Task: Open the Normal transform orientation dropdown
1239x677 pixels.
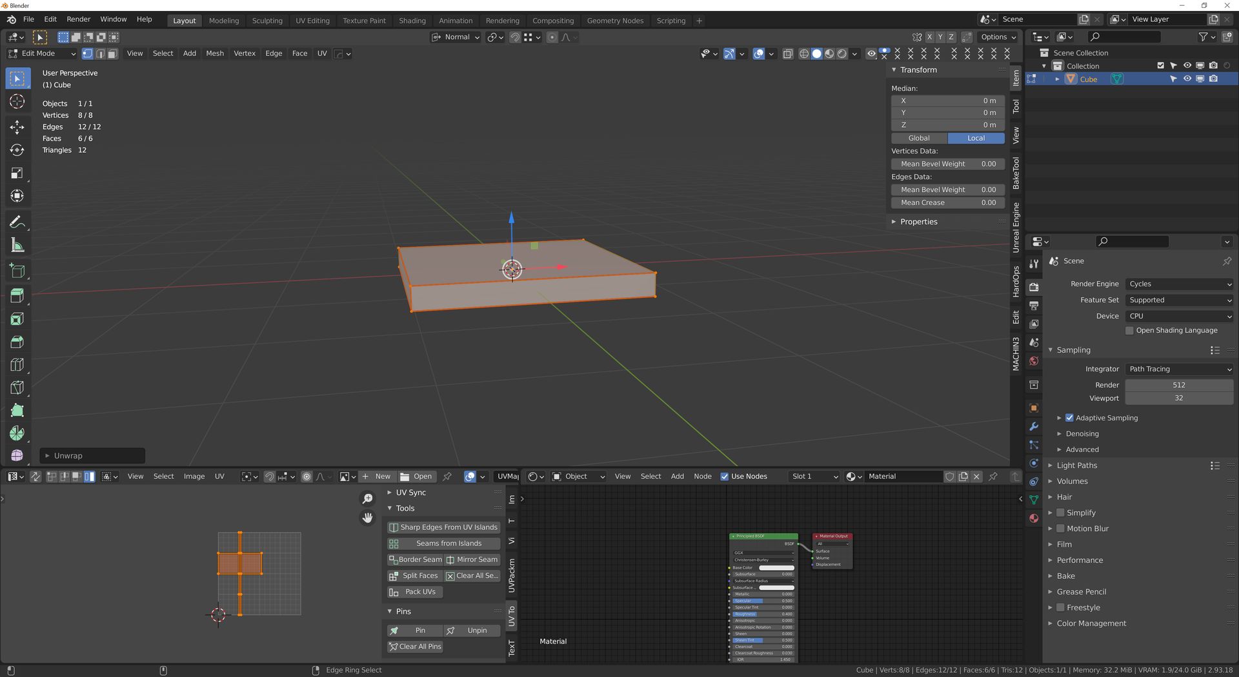Action: point(456,37)
